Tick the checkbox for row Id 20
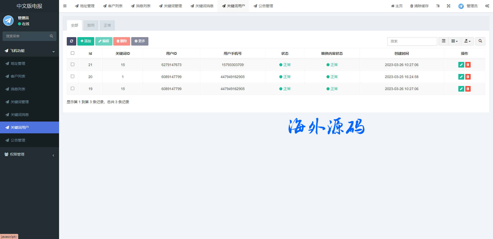Screen dimensions: 493x239 (72, 77)
